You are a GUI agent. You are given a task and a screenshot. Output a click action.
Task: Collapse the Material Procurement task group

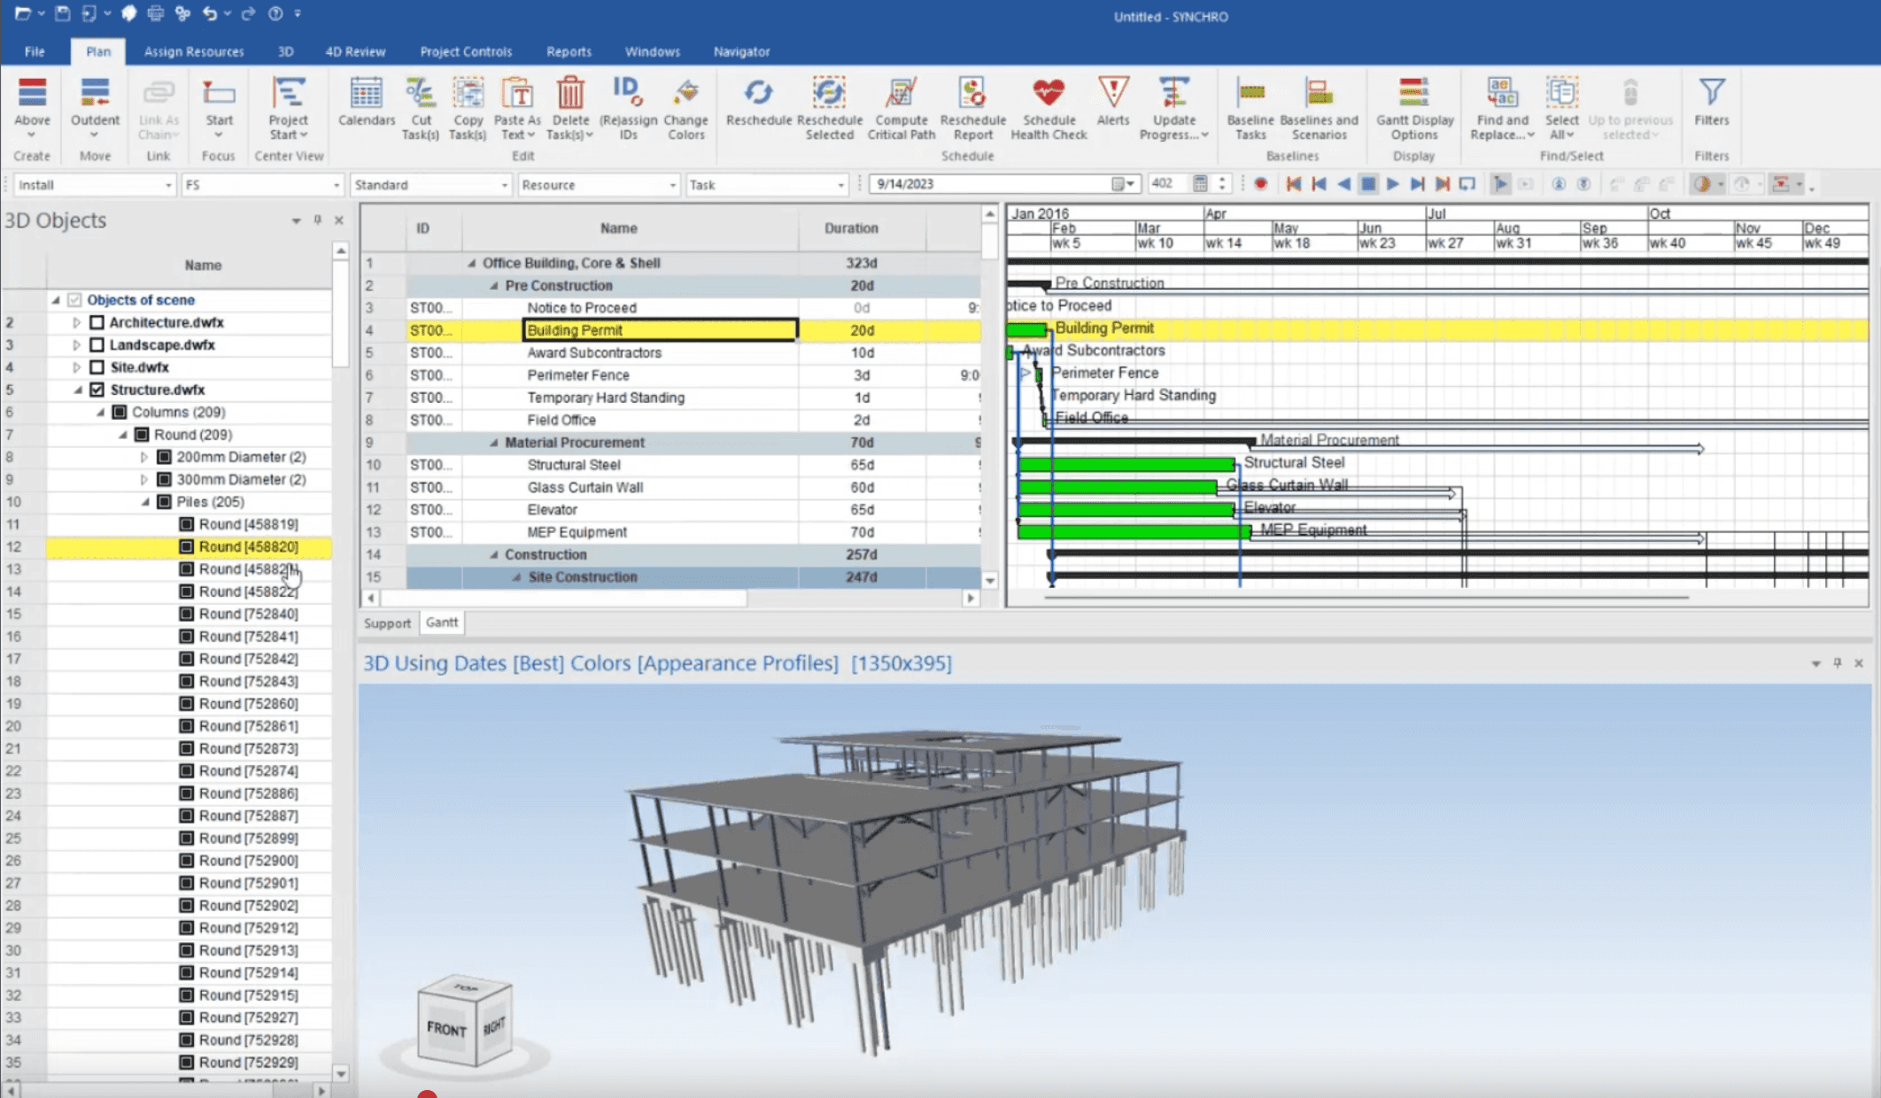(x=494, y=443)
